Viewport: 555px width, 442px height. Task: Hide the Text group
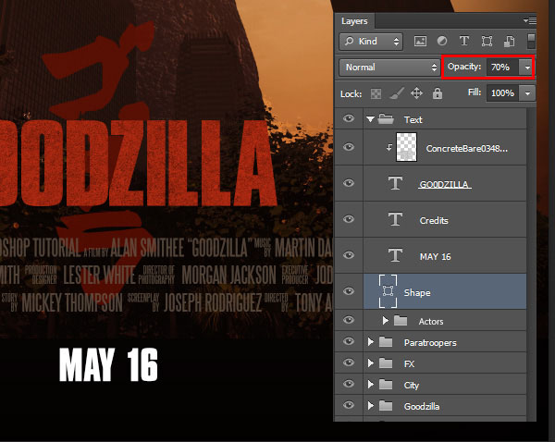click(x=349, y=118)
